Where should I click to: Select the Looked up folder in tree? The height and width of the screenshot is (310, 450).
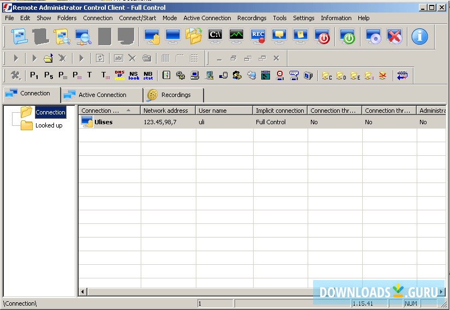(49, 125)
